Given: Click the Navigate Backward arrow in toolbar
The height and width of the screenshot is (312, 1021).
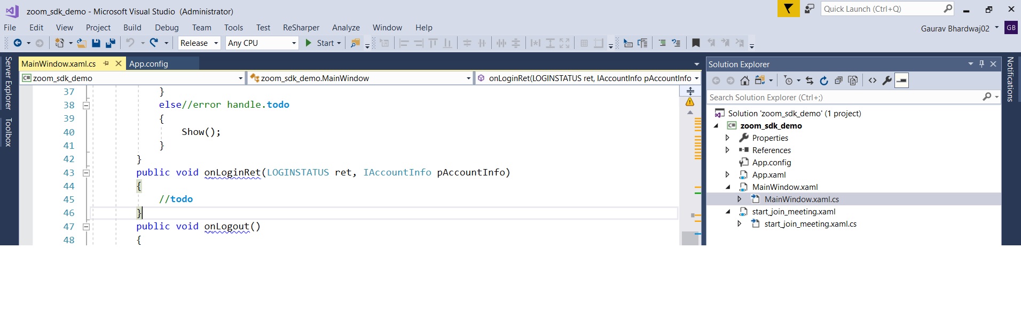Looking at the screenshot, I should point(18,43).
